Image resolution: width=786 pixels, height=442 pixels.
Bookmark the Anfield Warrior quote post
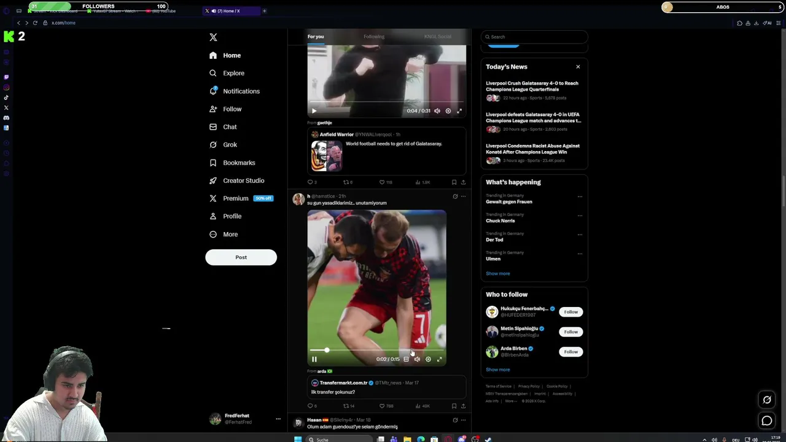[x=454, y=182]
